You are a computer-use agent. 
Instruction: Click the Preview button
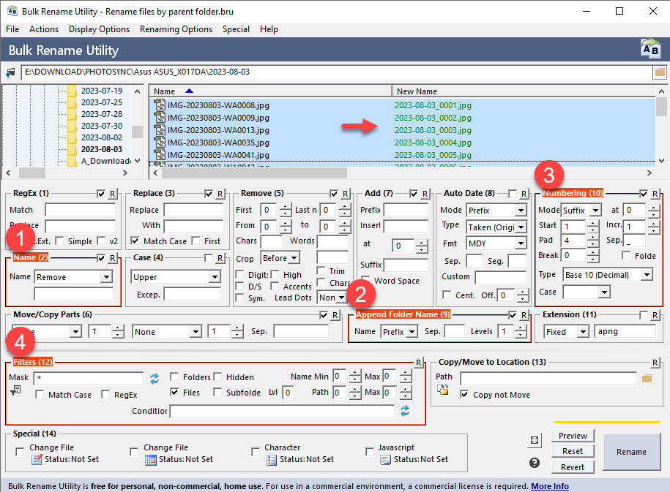coord(573,436)
